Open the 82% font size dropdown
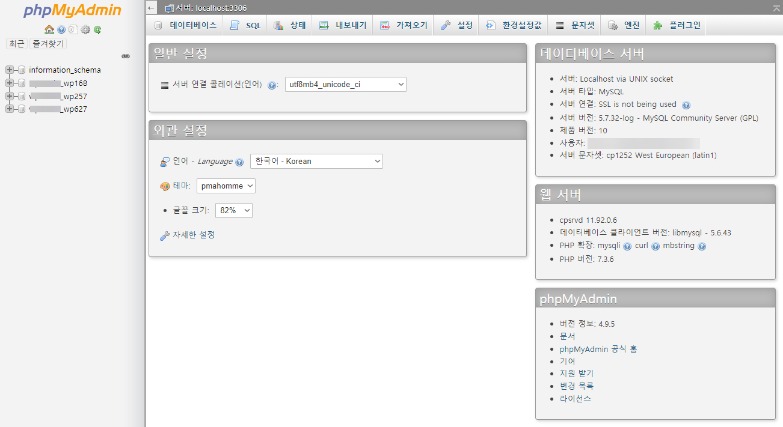 click(234, 210)
